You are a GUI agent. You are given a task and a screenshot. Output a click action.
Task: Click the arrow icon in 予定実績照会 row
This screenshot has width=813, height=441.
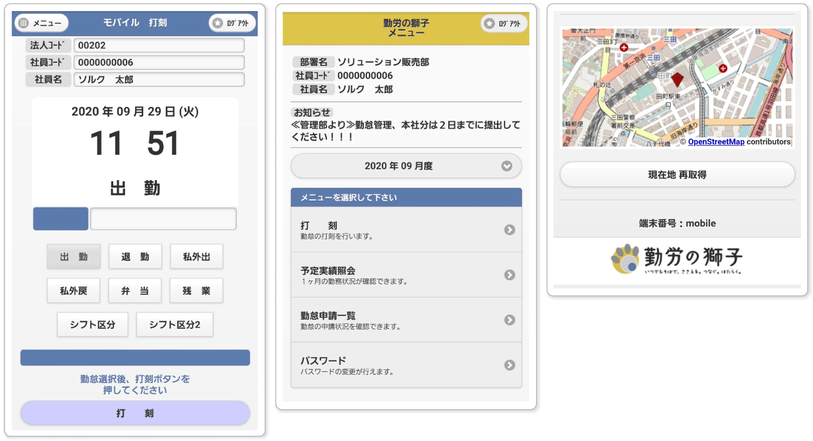pos(510,275)
